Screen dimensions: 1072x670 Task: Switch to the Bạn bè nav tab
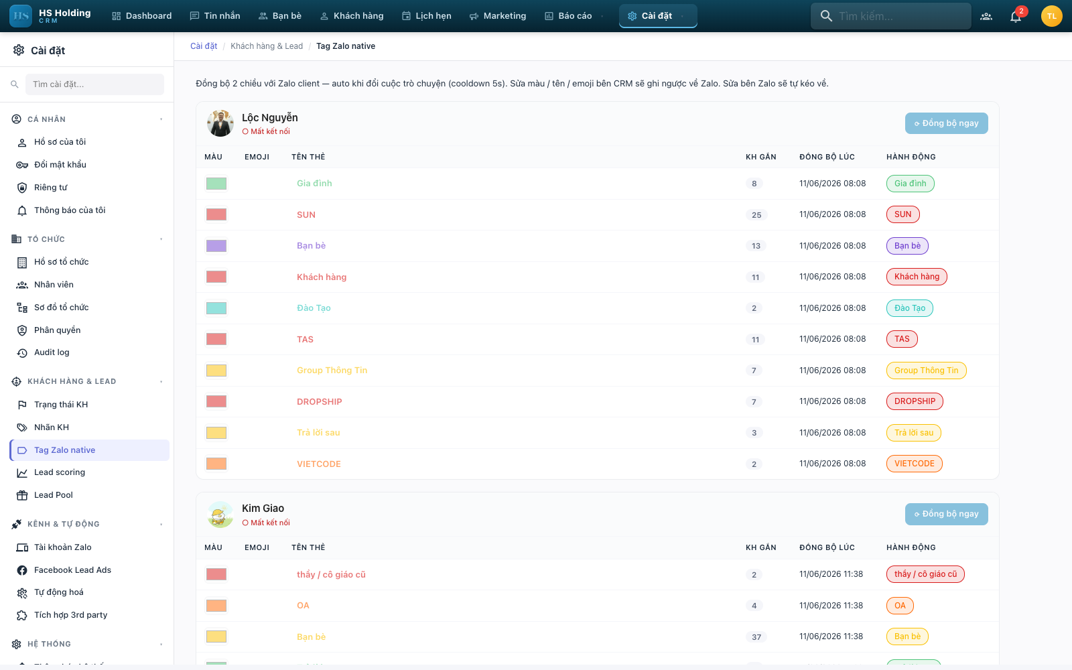pos(280,16)
